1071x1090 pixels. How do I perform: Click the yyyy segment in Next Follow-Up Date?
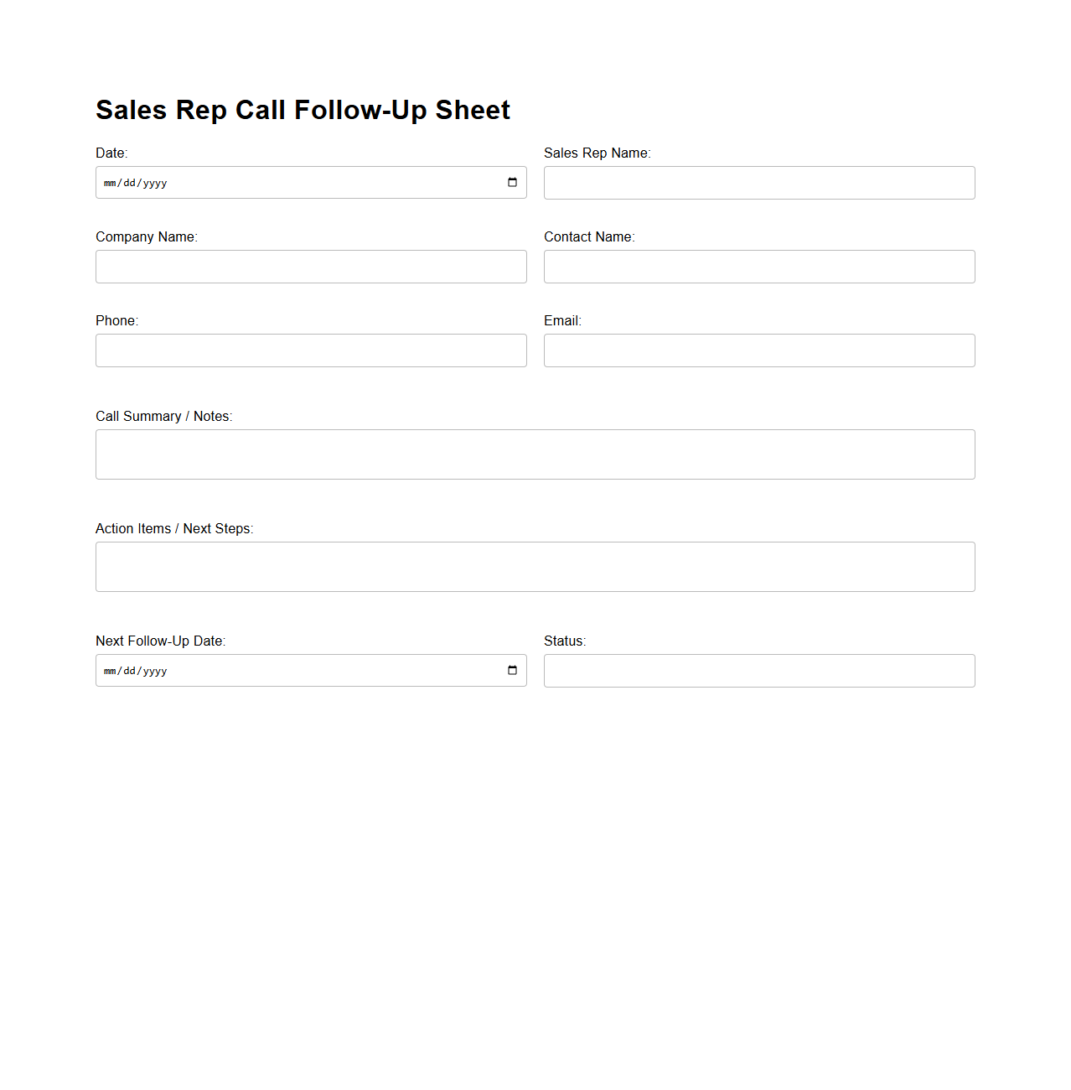click(x=155, y=671)
